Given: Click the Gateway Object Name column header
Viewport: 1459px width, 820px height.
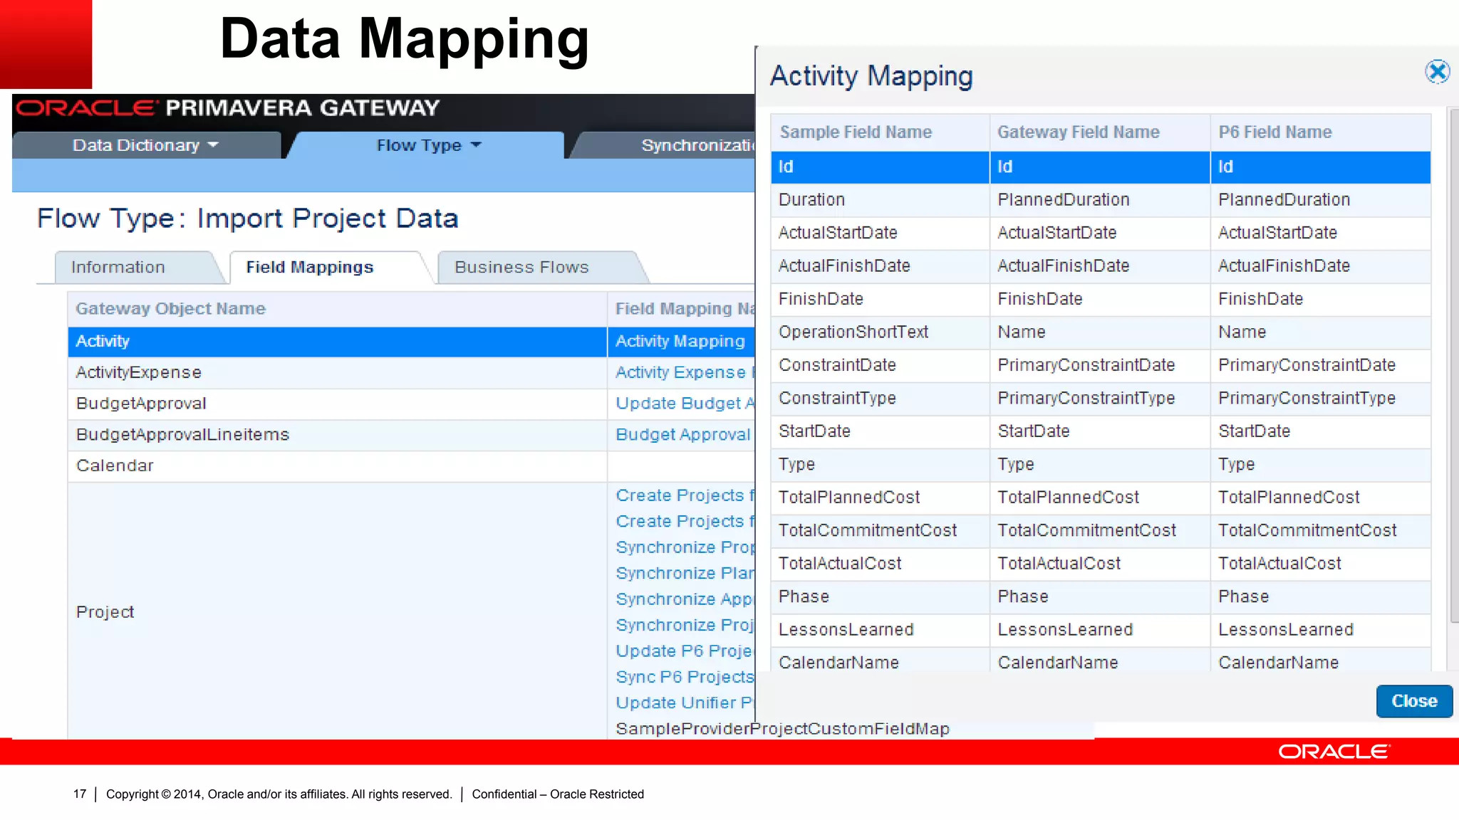Looking at the screenshot, I should (x=337, y=309).
